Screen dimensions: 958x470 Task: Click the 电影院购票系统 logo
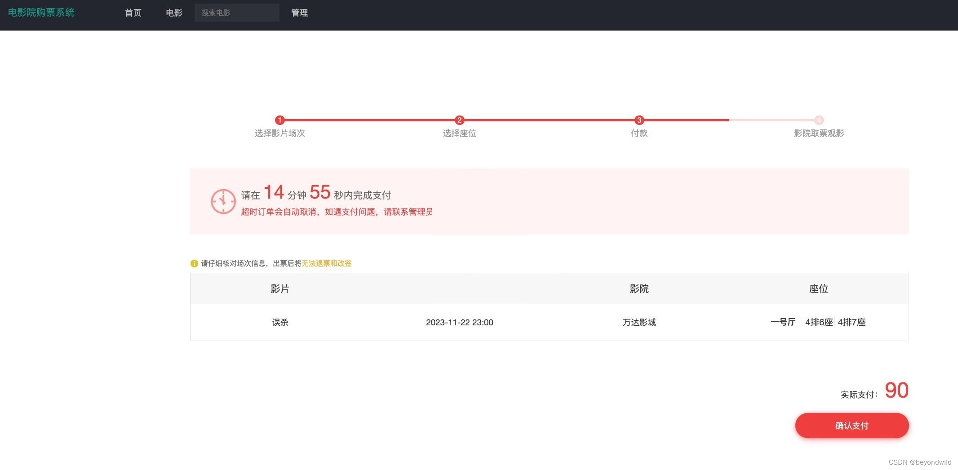click(x=42, y=12)
